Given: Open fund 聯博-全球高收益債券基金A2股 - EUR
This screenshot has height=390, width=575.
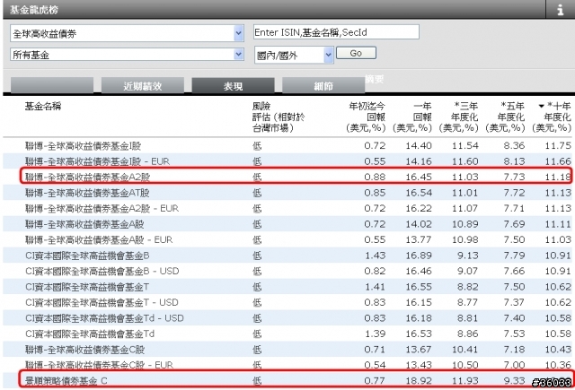Looking at the screenshot, I should pyautogui.click(x=102, y=209).
